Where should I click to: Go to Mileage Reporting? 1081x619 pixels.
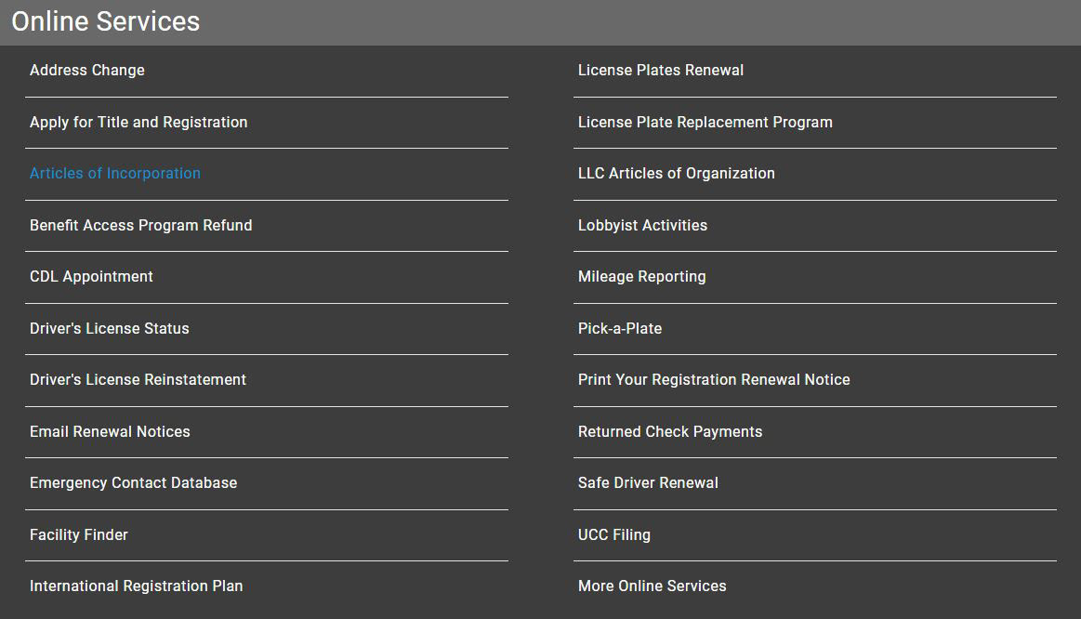pyautogui.click(x=641, y=277)
